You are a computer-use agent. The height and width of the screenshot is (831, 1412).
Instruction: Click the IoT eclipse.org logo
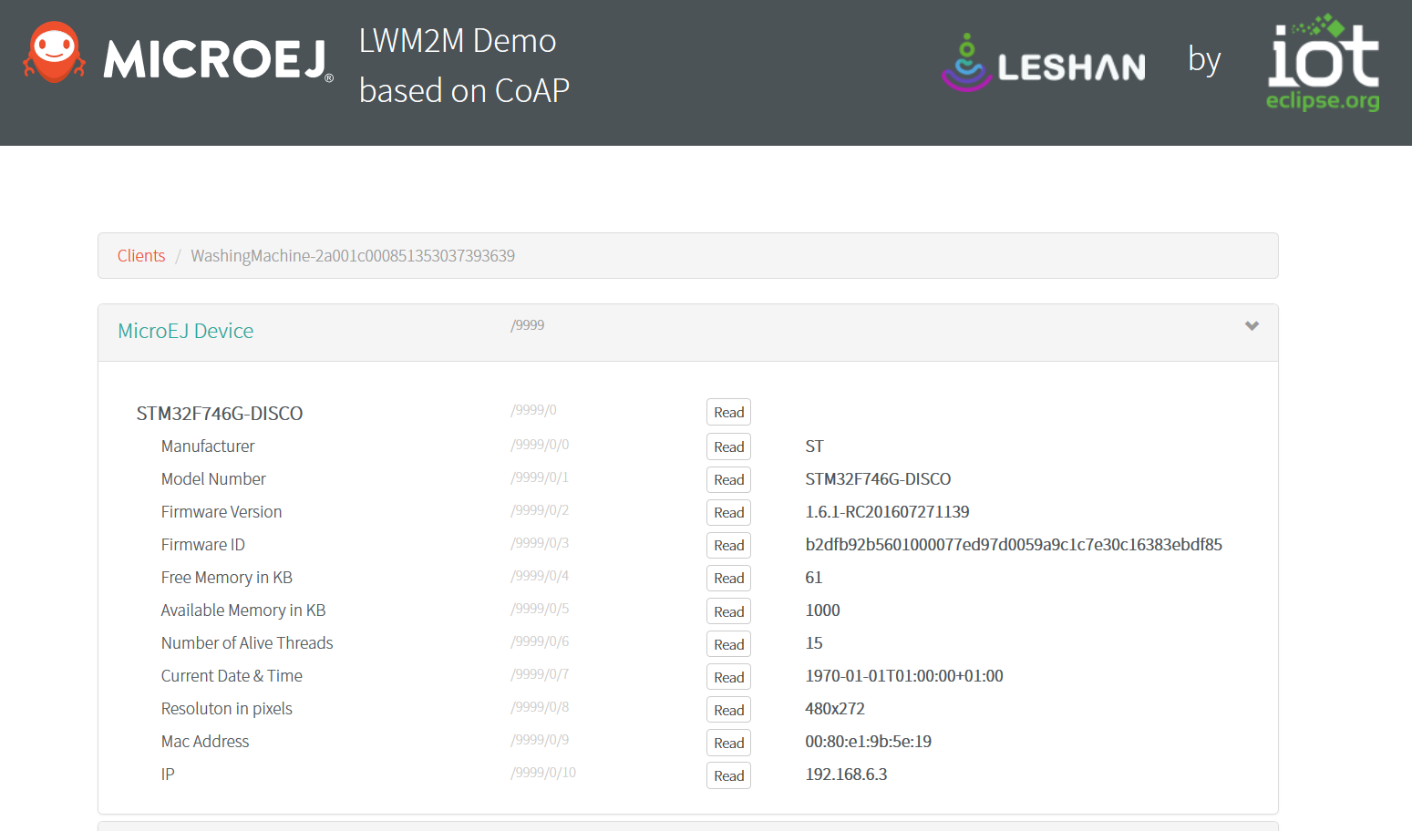(1323, 62)
